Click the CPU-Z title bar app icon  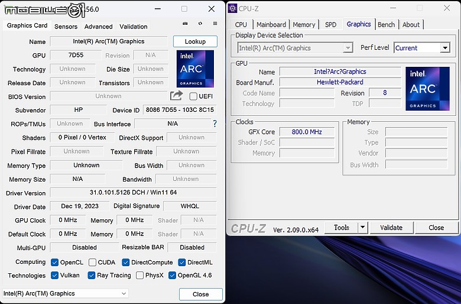[232, 8]
